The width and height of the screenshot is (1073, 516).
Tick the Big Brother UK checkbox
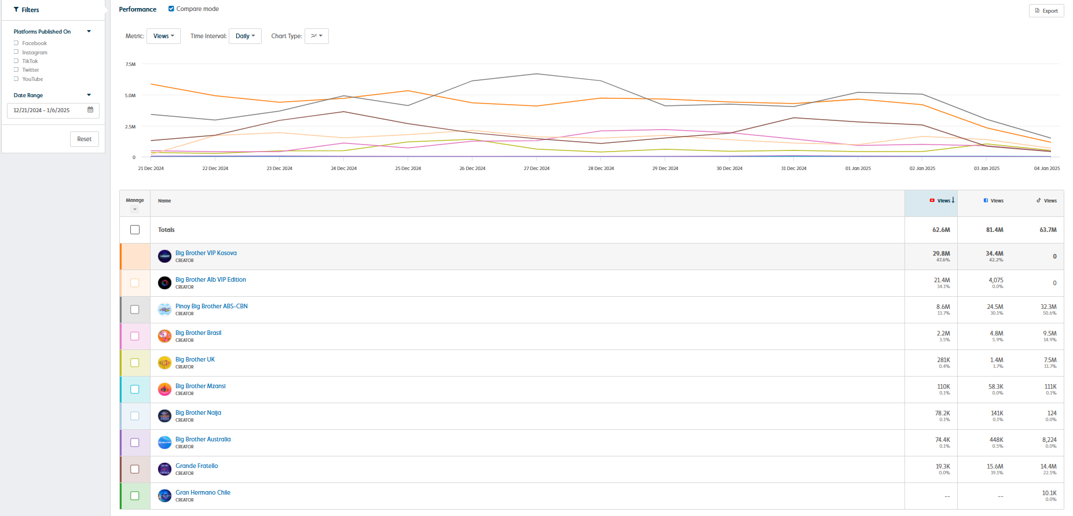[135, 363]
